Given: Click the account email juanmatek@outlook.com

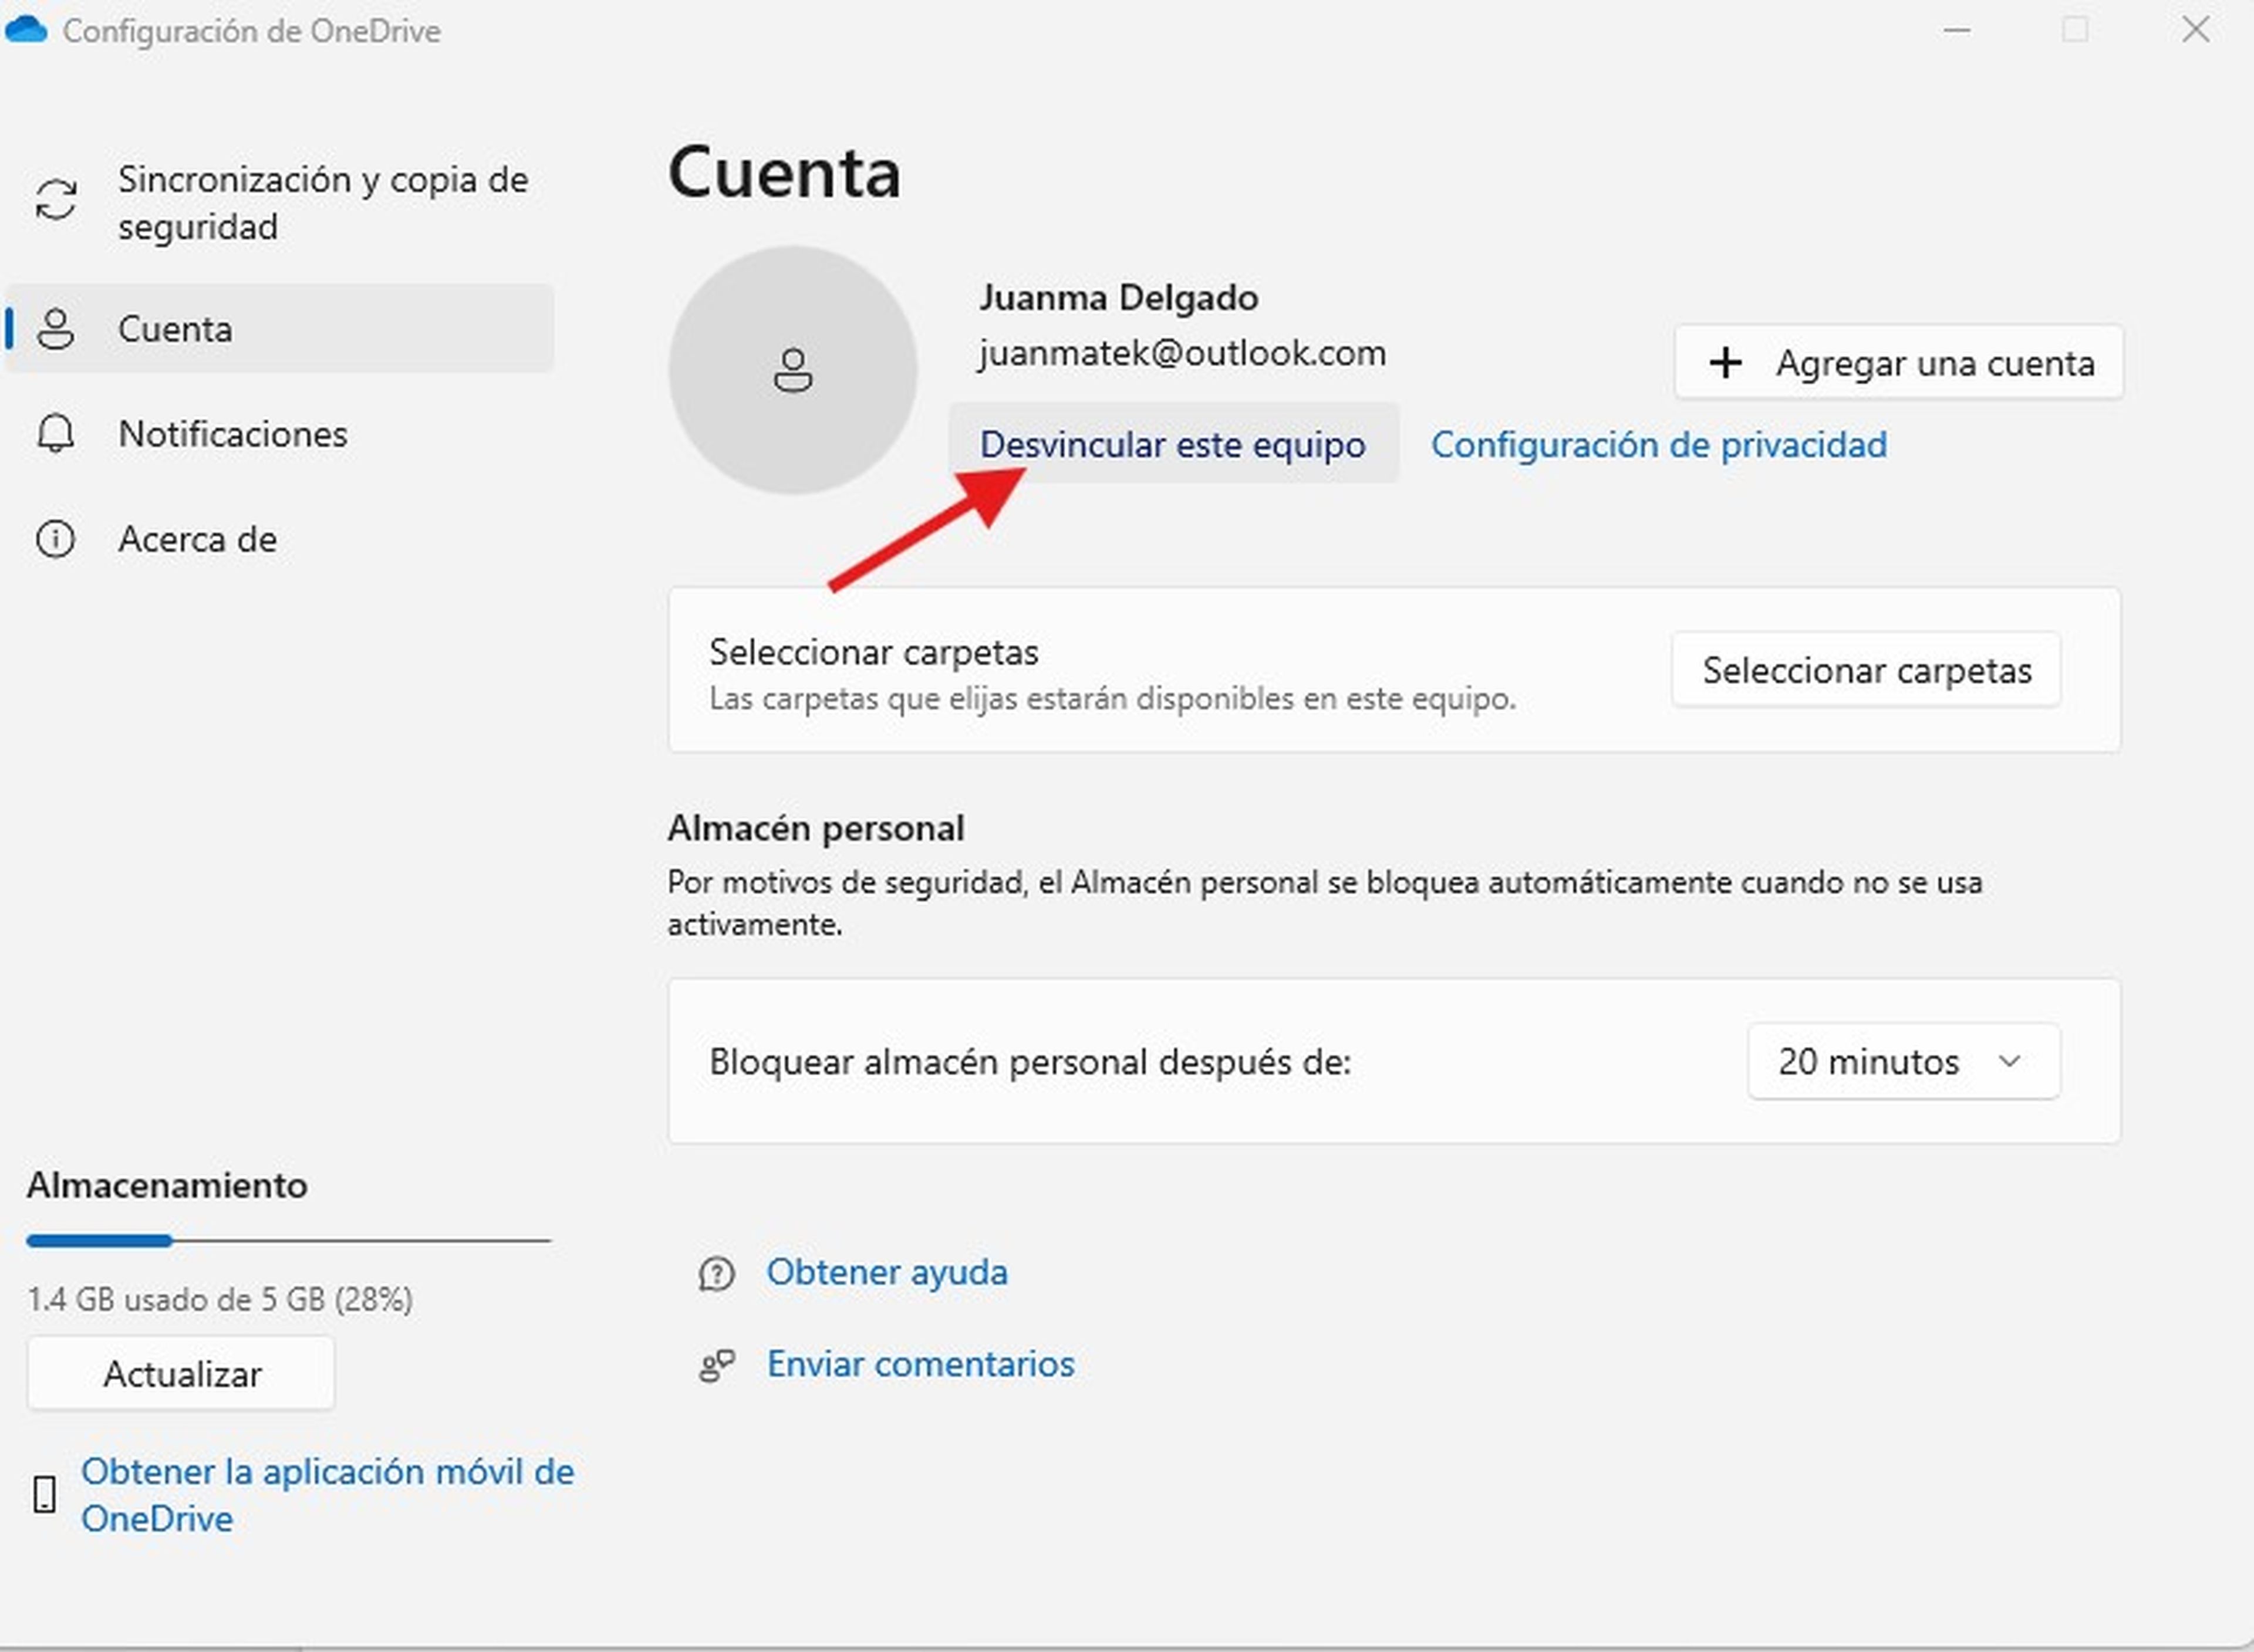Looking at the screenshot, I should click(1182, 353).
